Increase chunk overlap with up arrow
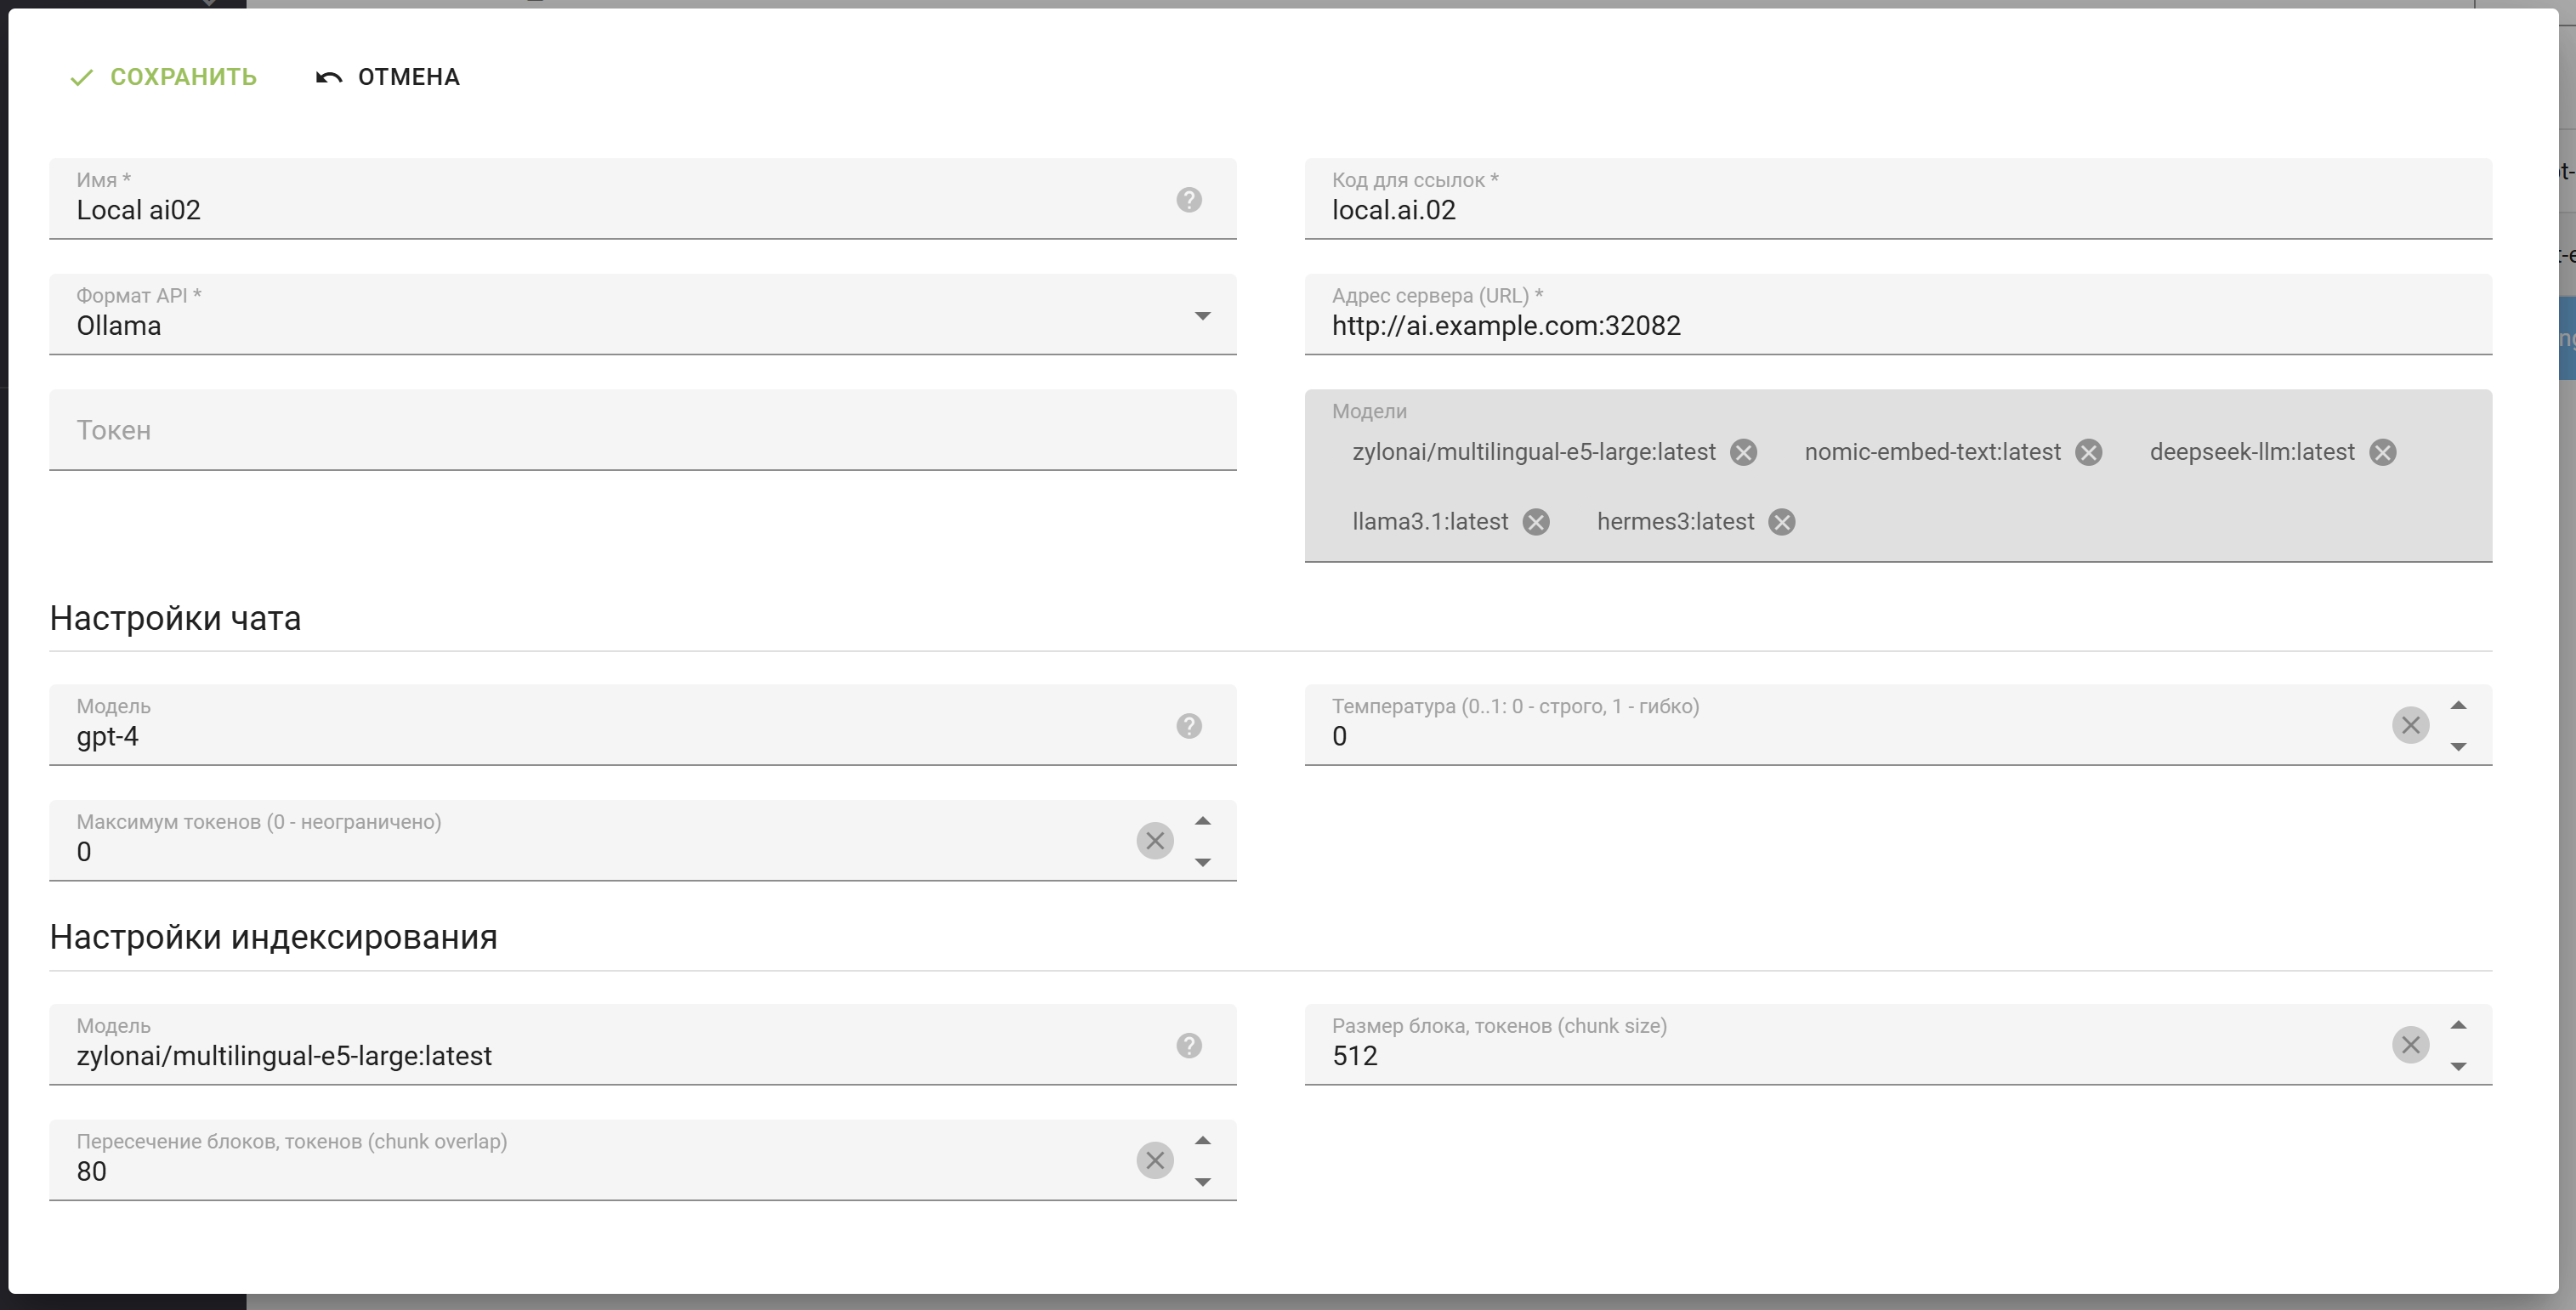The width and height of the screenshot is (2576, 1310). [x=1202, y=1141]
